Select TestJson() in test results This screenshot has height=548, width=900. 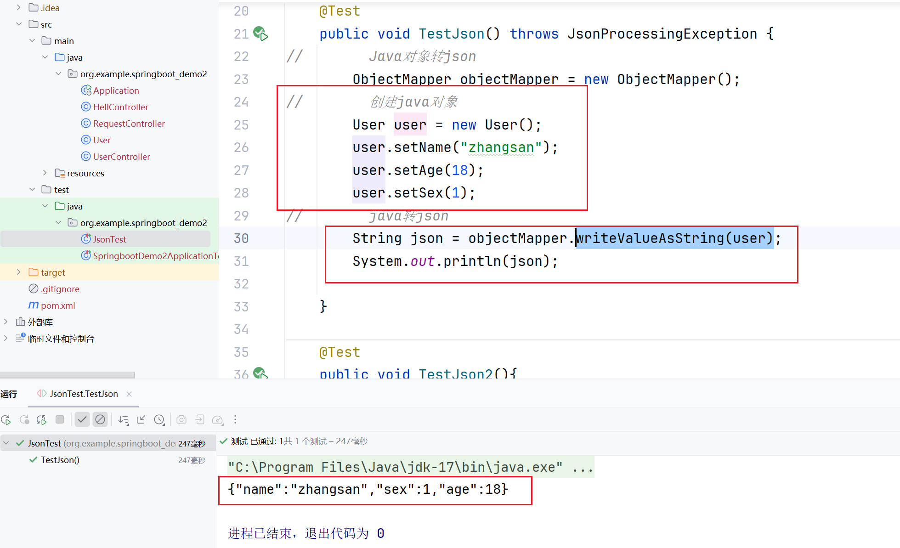60,460
